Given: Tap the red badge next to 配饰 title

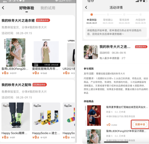Looking at the screenshot, I should [x=40, y=84].
